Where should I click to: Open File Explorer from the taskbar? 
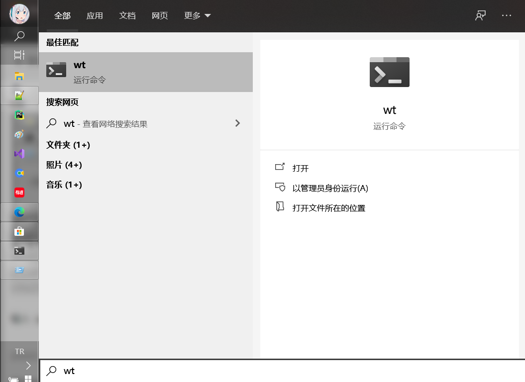pyautogui.click(x=19, y=77)
